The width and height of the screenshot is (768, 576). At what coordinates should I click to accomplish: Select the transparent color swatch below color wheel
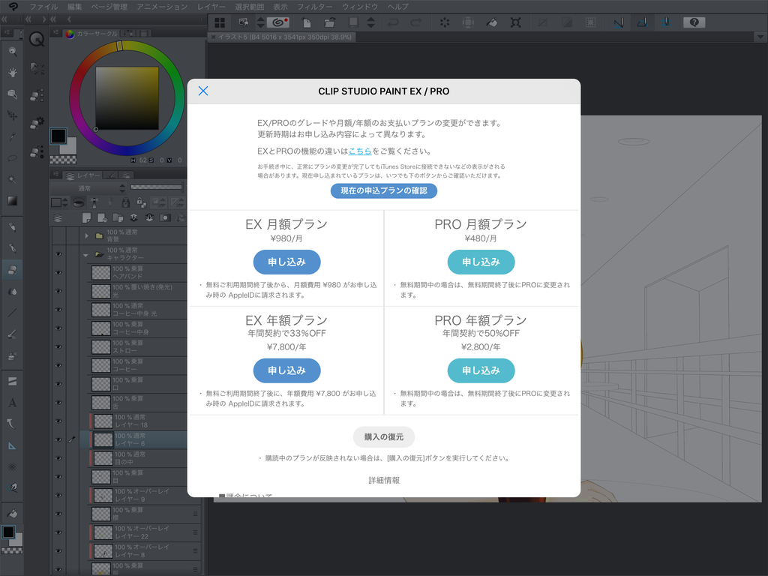point(64,160)
